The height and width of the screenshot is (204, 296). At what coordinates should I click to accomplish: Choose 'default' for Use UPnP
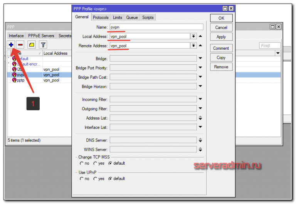(x=110, y=179)
